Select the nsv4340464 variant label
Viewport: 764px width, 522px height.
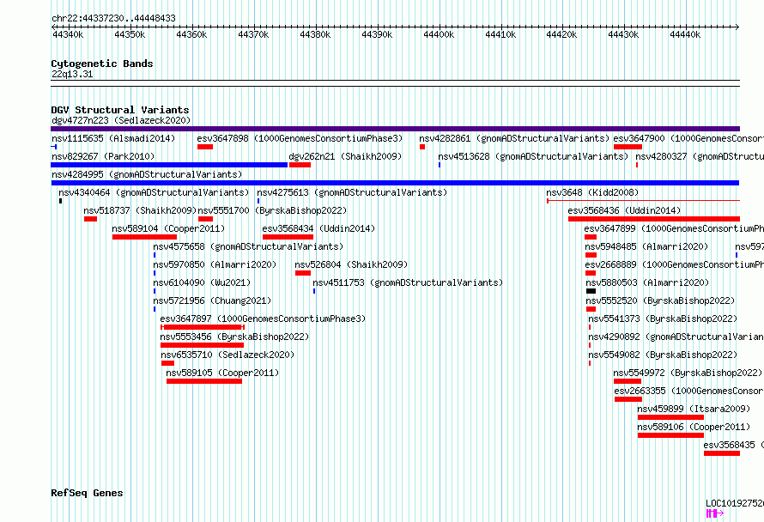[154, 192]
